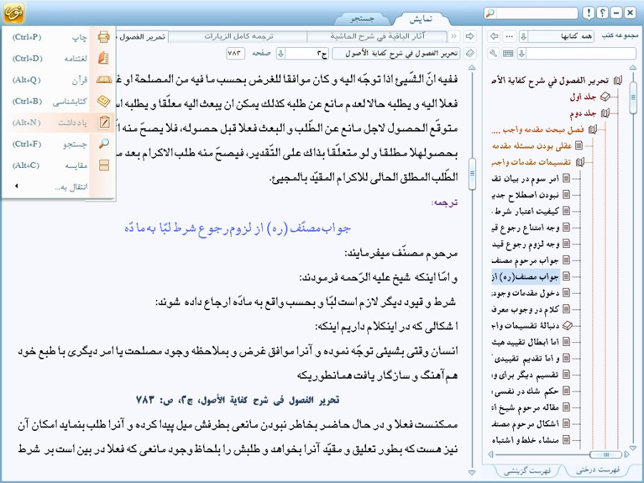Image resolution: width=644 pixels, height=483 pixels.
Task: Select the search (جستجو) menu entry
Action: (59, 144)
